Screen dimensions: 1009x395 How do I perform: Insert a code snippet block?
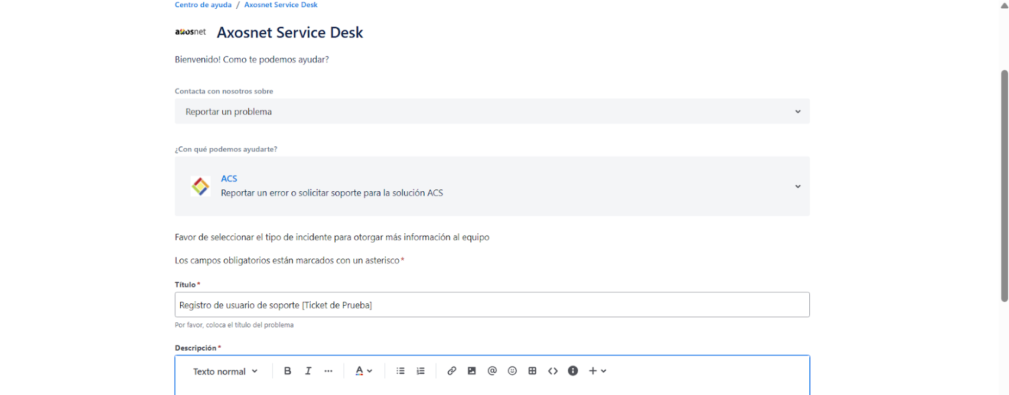click(553, 371)
